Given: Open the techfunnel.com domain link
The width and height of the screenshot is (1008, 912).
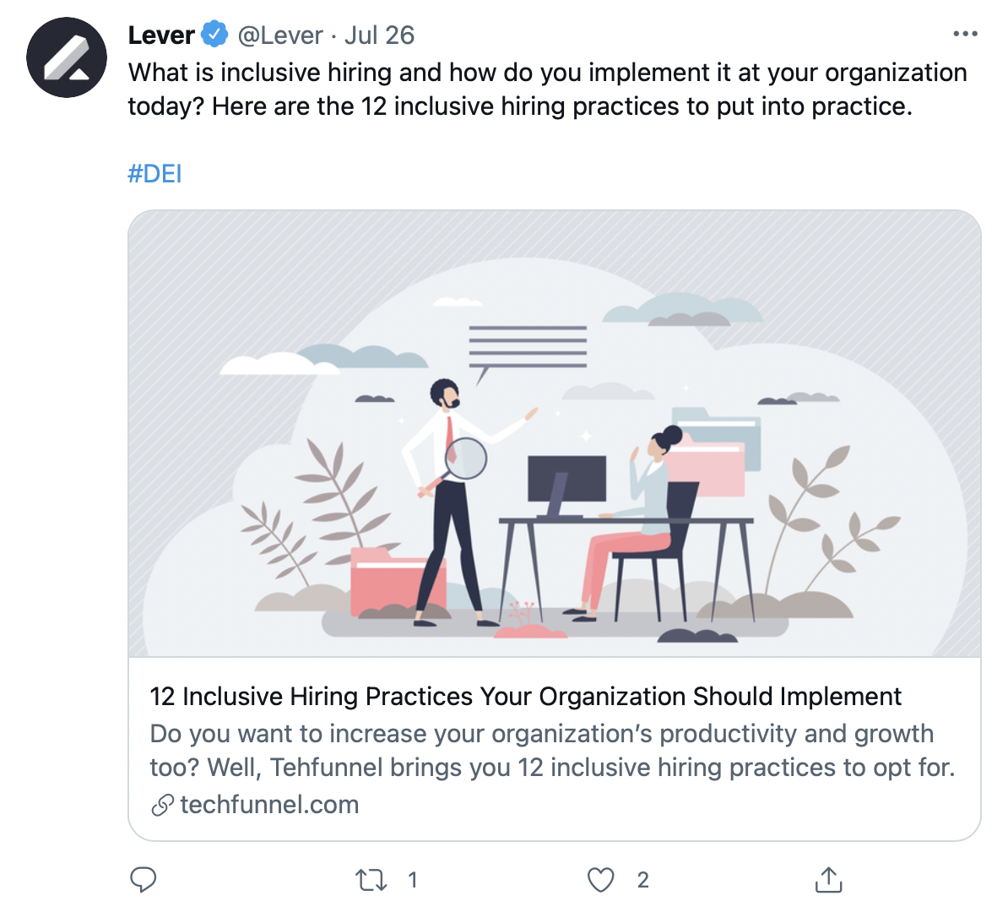Looking at the screenshot, I should click(x=269, y=805).
